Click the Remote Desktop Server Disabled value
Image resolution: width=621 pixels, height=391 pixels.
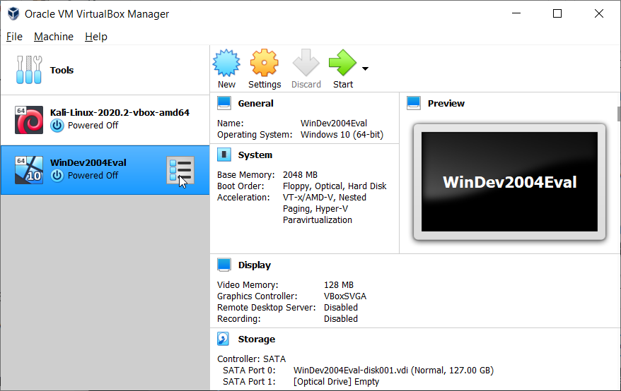tap(341, 308)
